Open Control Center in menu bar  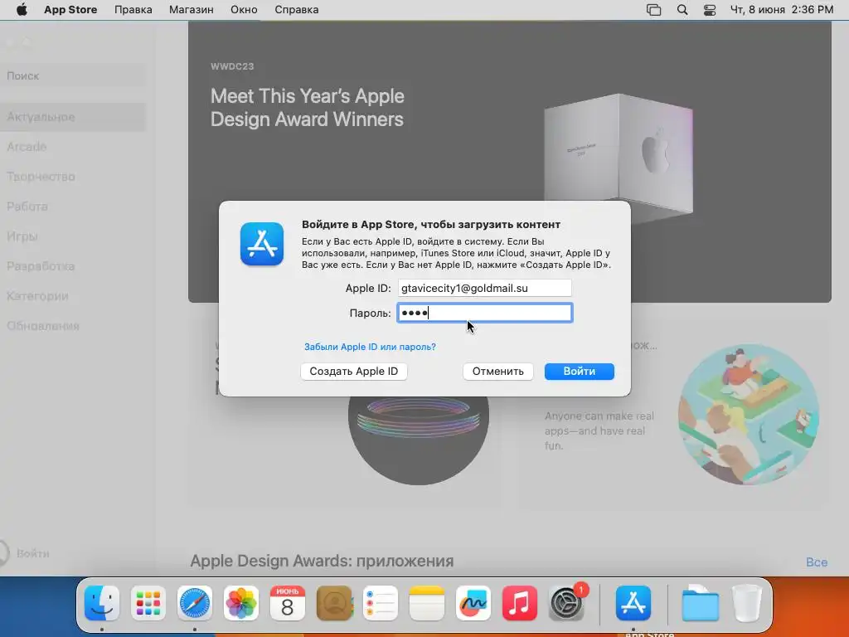click(710, 10)
